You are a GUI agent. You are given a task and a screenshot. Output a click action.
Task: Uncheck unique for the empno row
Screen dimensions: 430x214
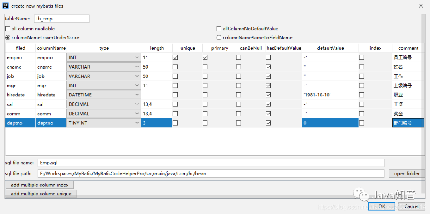[175, 58]
